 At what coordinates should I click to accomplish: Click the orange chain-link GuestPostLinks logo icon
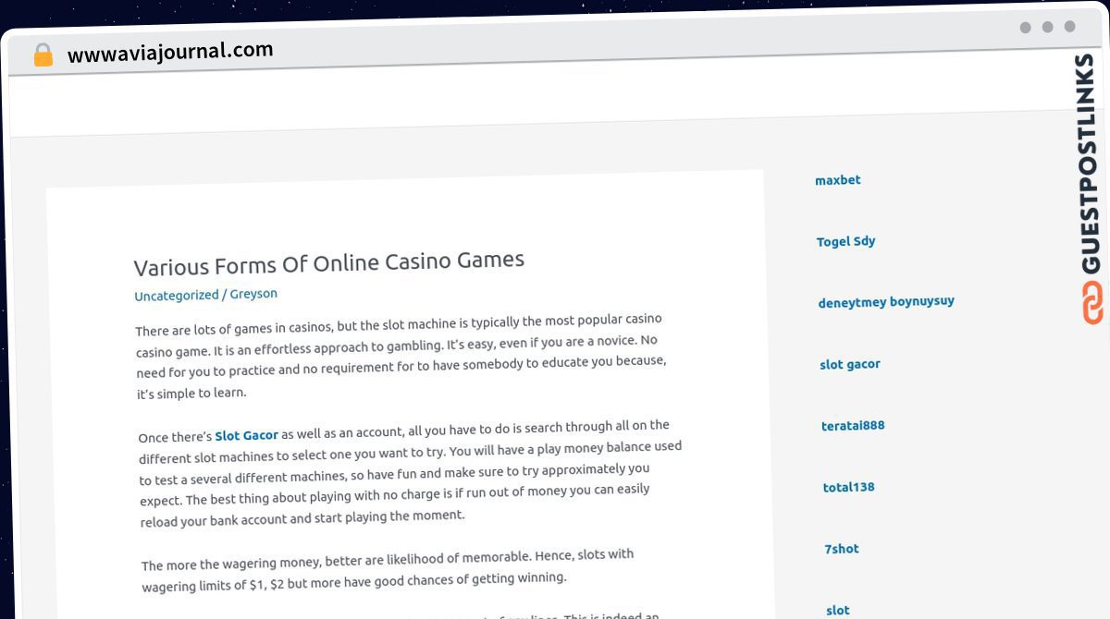tap(1092, 303)
